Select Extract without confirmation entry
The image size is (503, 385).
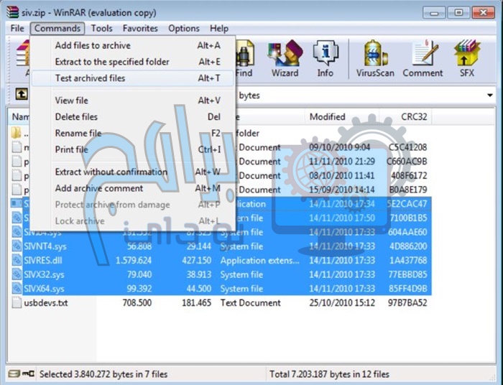click(111, 172)
